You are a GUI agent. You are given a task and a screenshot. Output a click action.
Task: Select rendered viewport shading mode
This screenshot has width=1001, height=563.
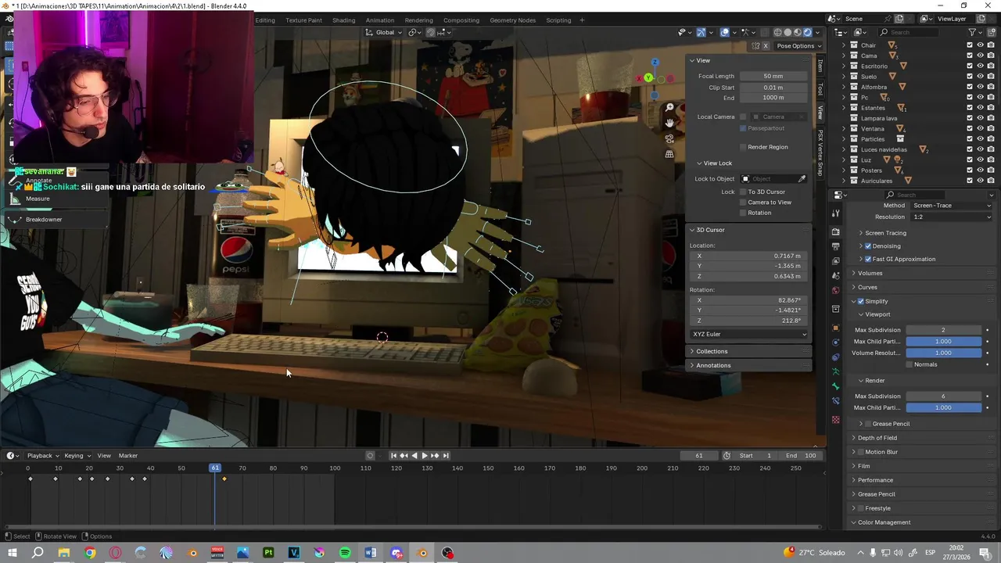click(x=808, y=32)
